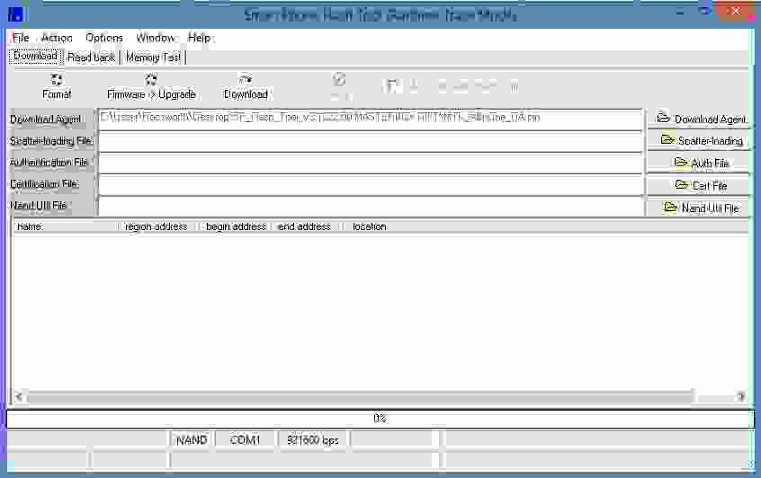
Task: Click the Download Agent label button on right
Action: tap(710, 119)
